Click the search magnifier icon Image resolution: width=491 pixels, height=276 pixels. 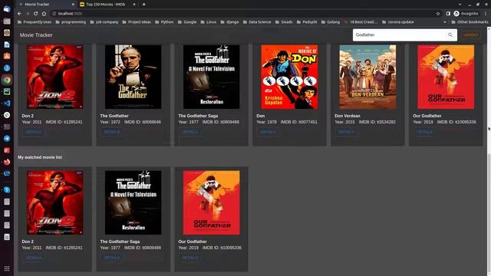click(450, 34)
